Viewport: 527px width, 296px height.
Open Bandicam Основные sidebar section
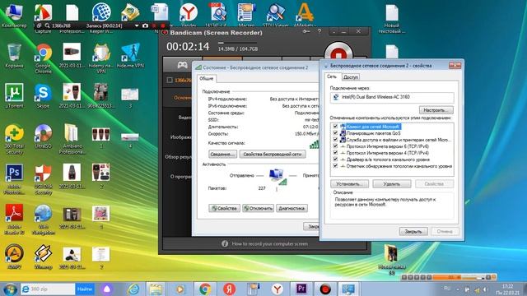tap(182, 97)
